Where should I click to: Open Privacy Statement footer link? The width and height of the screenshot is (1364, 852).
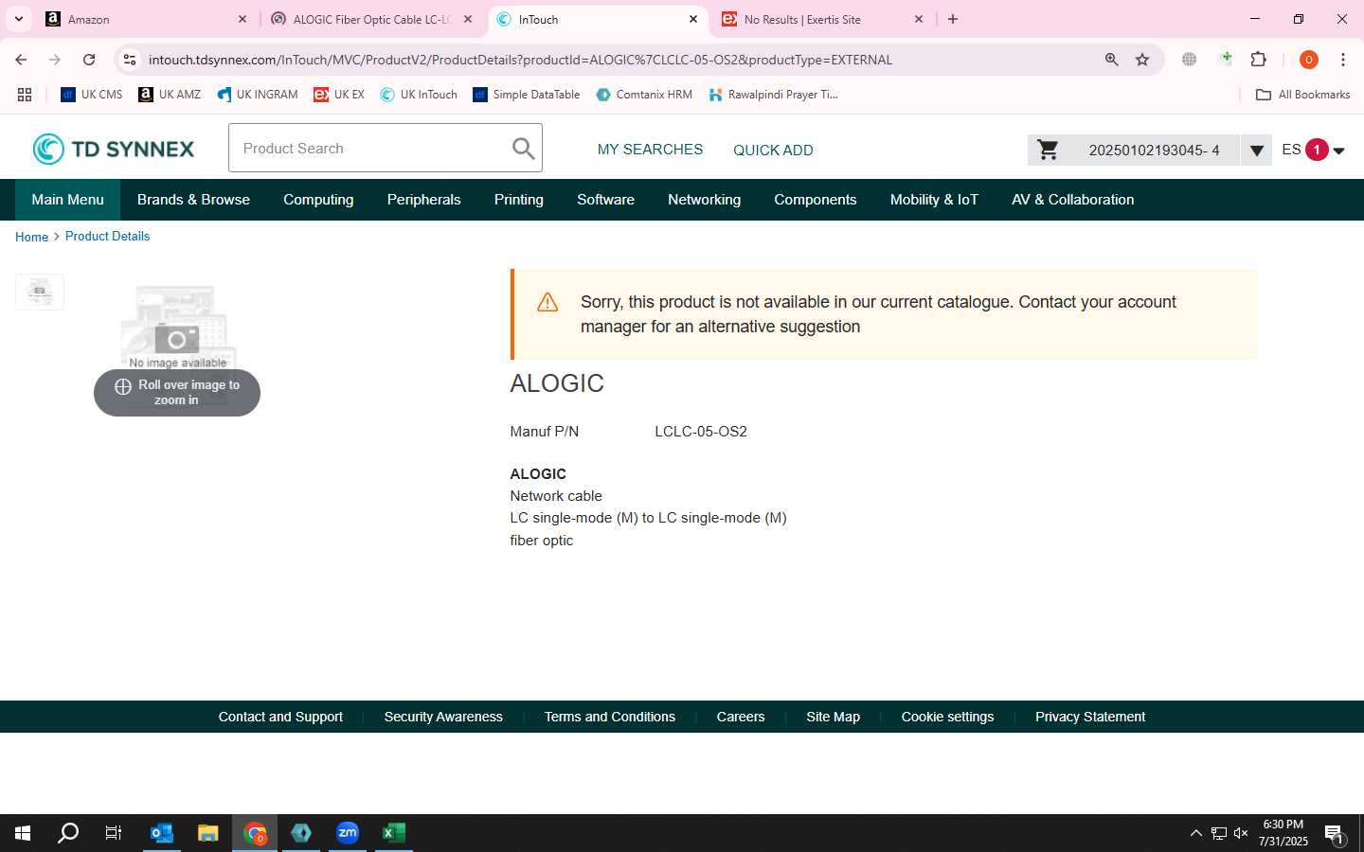[1089, 717]
